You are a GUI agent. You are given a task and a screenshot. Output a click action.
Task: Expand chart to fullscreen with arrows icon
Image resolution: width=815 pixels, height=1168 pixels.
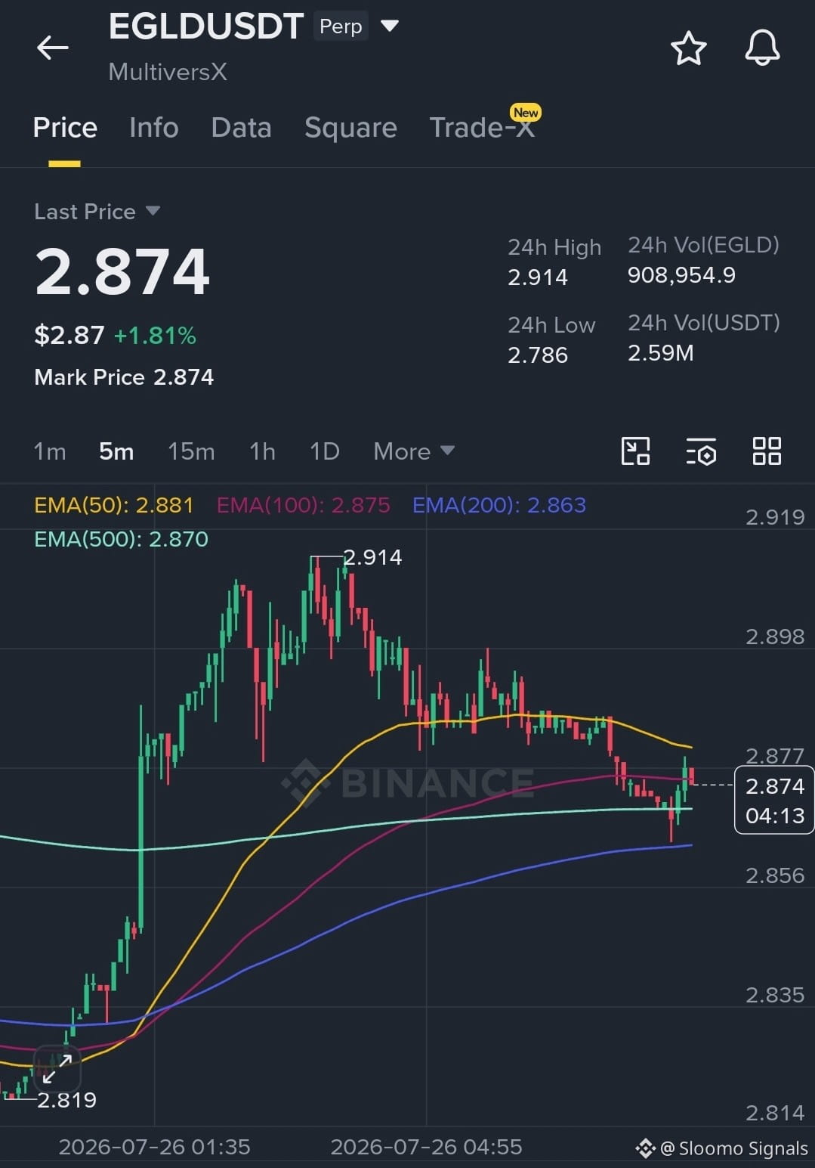(x=57, y=1068)
